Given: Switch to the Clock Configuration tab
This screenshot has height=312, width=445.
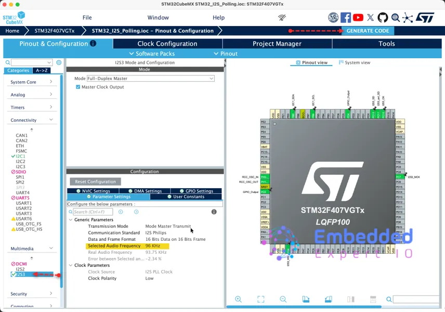Looking at the screenshot, I should (167, 44).
